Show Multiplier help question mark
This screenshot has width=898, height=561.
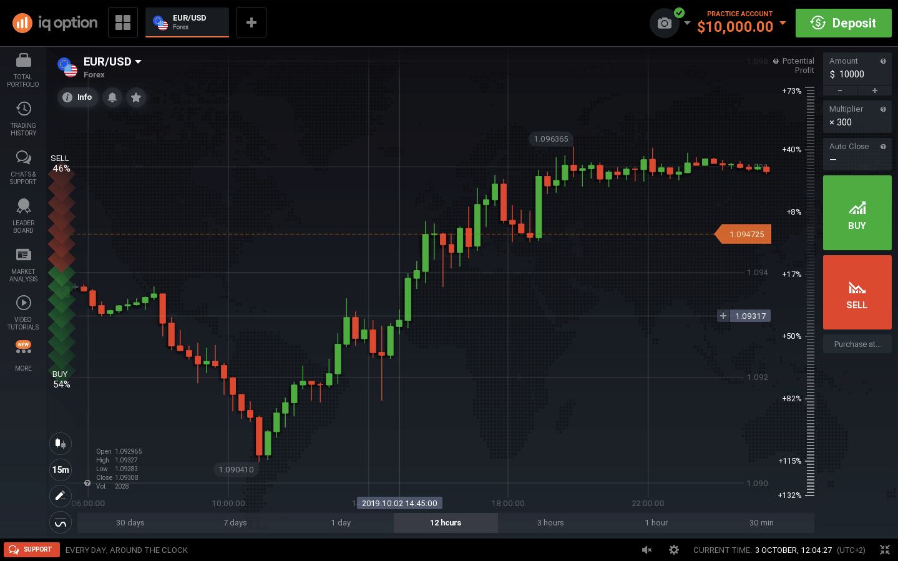click(883, 109)
